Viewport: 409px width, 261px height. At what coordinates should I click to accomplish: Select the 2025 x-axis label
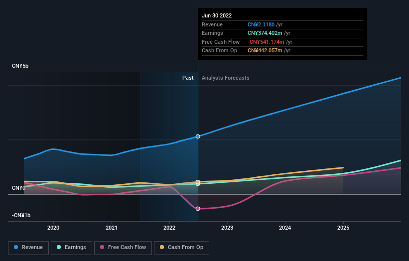(343, 228)
